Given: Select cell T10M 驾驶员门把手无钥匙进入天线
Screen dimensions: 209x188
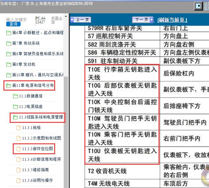Looking at the screenshot, I should (x=122, y=122).
